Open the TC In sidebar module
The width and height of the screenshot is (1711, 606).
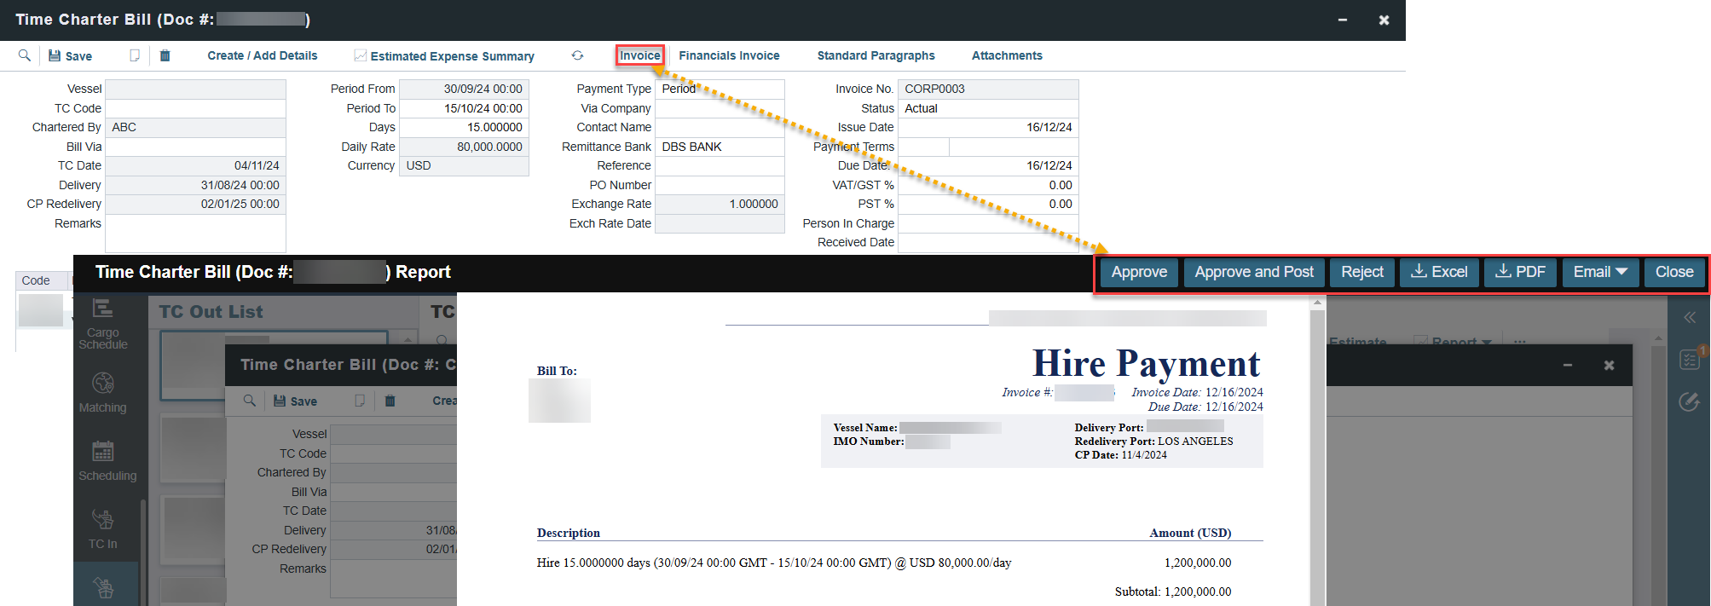coord(102,528)
